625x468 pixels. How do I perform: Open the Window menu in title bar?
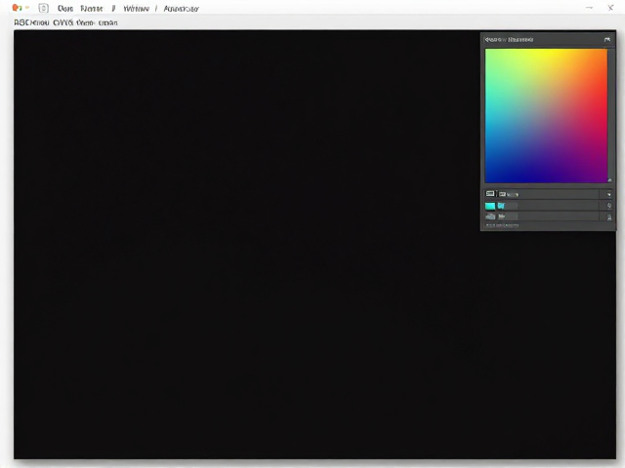(x=136, y=9)
